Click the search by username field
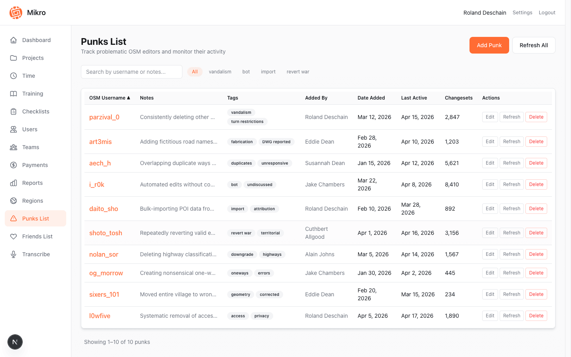Screen dimensions: 571x357 [x=131, y=72]
